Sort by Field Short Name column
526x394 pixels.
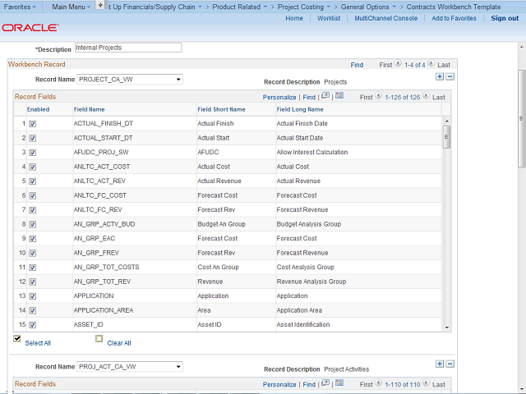pyautogui.click(x=221, y=109)
